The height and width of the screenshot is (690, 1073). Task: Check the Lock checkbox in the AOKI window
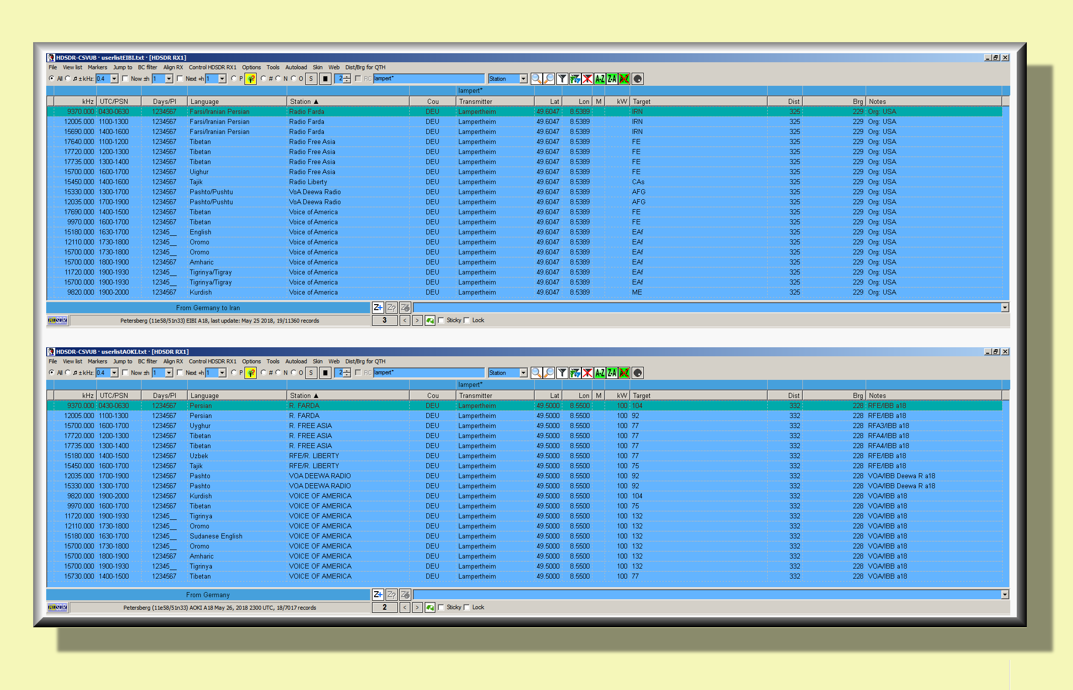(x=466, y=607)
